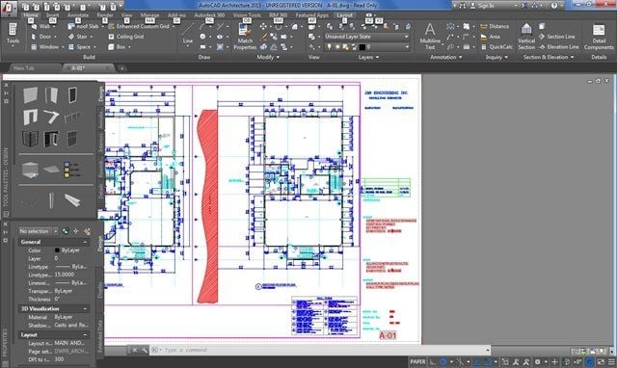Click the black layer color swatch
This screenshot has height=368, width=617.
(x=362, y=47)
